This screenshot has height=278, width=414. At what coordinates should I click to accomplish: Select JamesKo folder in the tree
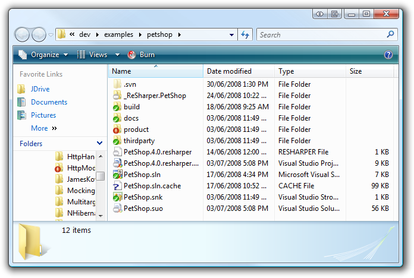coord(76,179)
